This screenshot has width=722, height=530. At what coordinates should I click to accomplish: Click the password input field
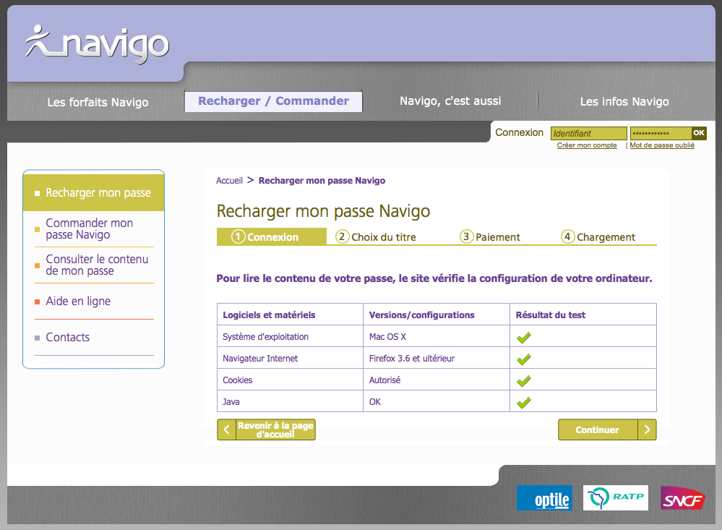tap(660, 134)
